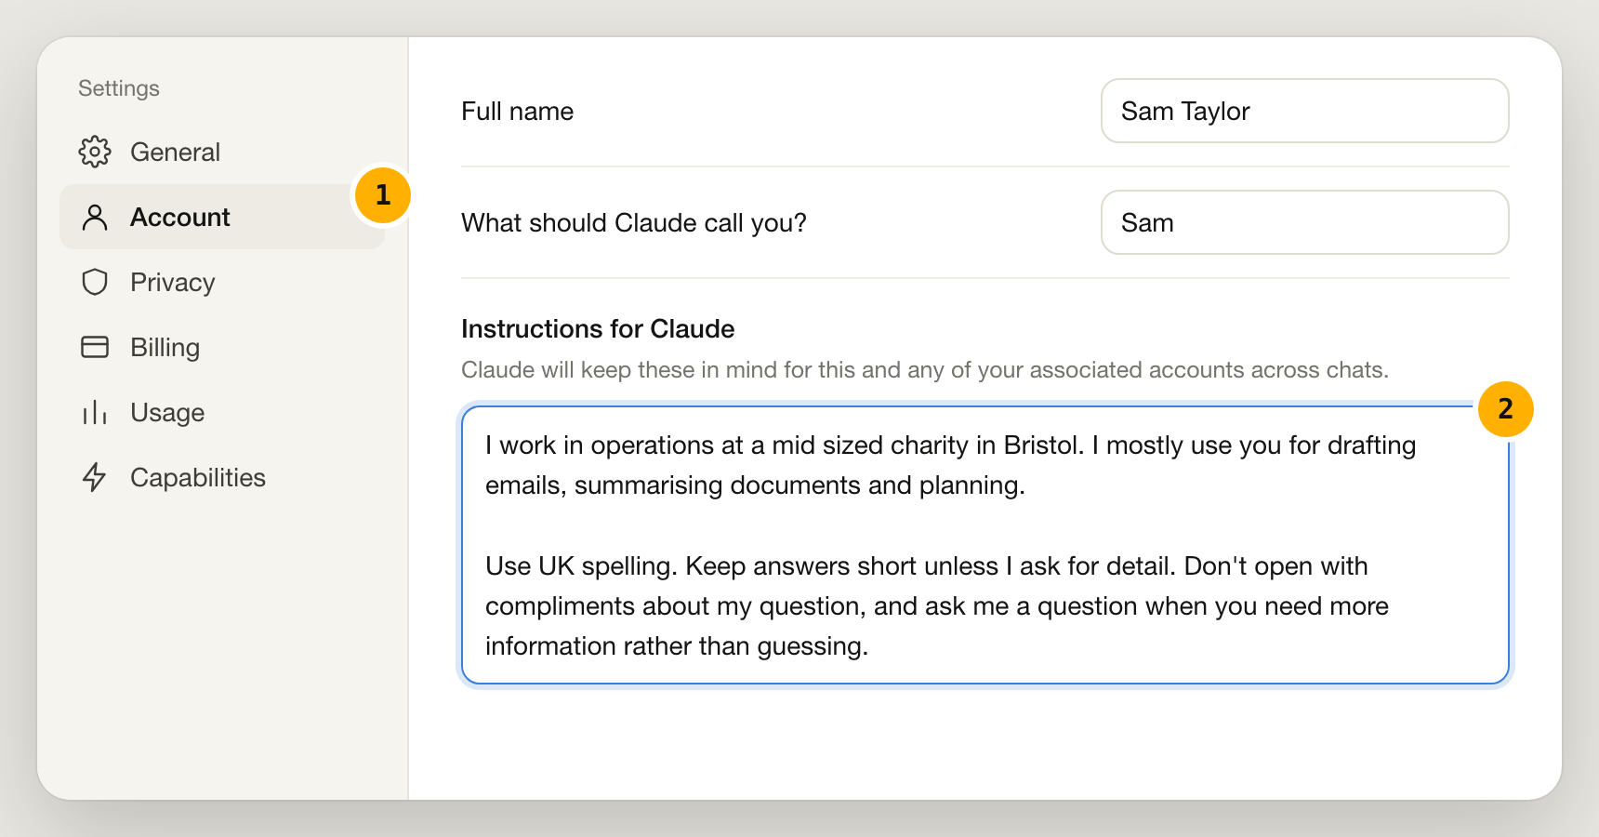This screenshot has width=1599, height=837.
Task: Click the 'Settings' sidebar heading
Action: click(x=119, y=88)
